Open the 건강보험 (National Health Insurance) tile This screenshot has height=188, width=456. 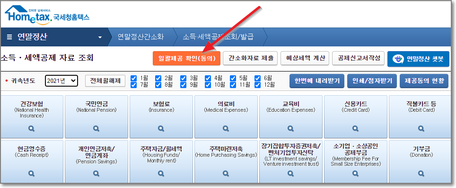click(x=32, y=116)
